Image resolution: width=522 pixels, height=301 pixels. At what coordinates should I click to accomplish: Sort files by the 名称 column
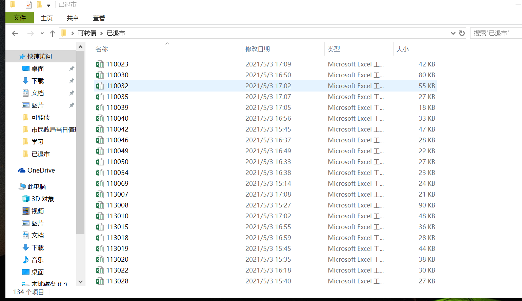click(x=102, y=49)
